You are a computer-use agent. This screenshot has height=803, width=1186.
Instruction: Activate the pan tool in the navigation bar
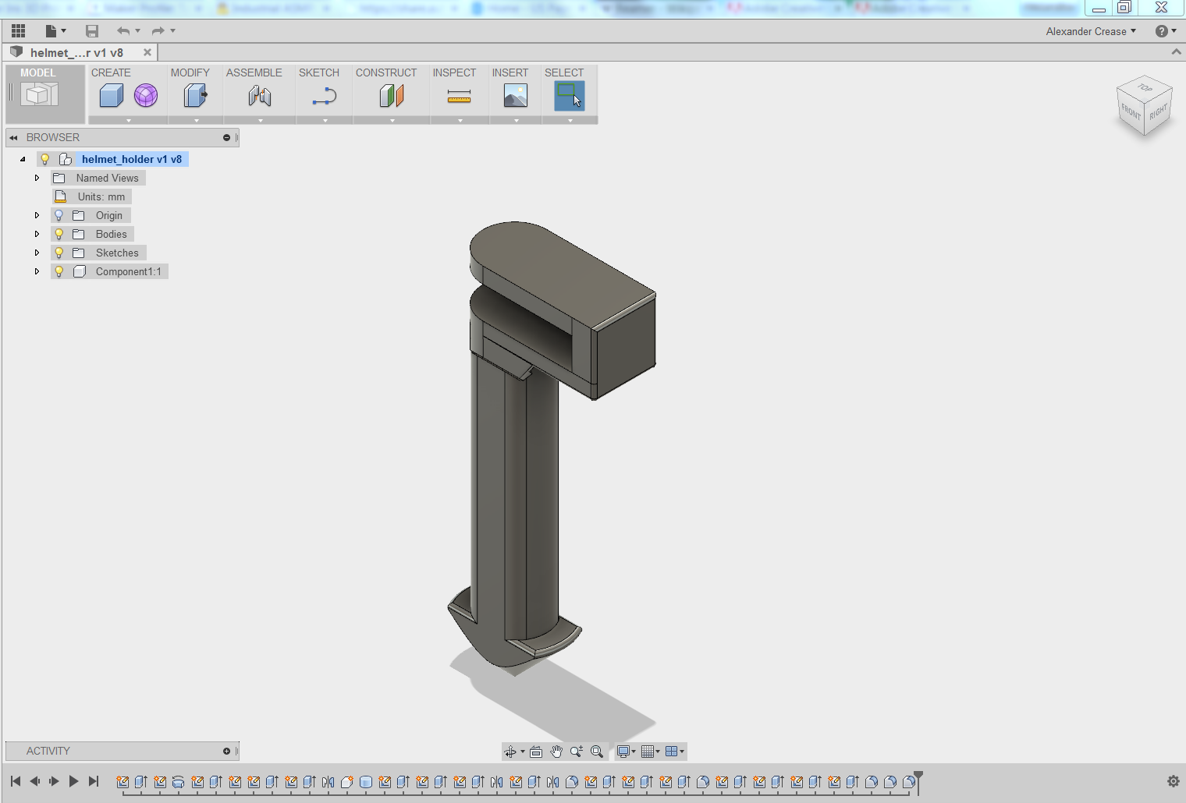click(x=556, y=752)
